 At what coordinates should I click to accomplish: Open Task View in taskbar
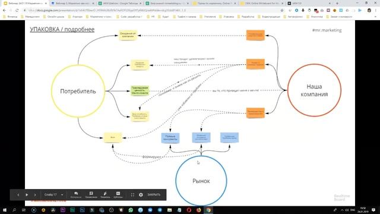(24, 210)
